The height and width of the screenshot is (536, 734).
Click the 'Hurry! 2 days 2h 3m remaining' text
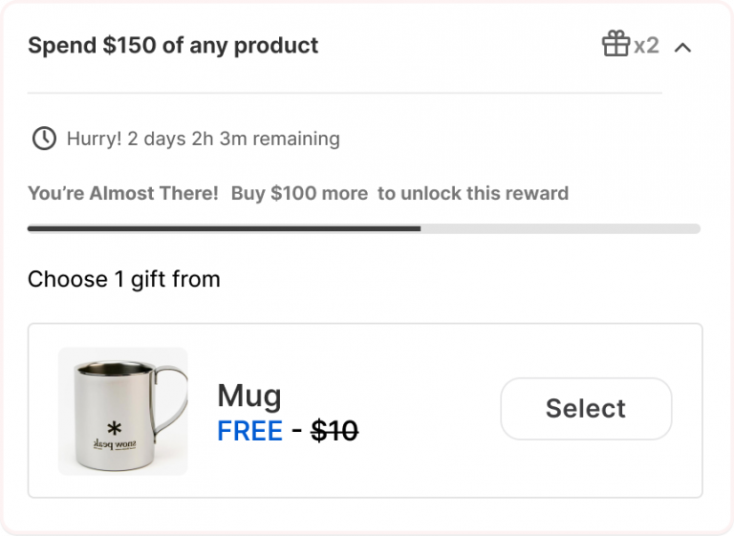pyautogui.click(x=203, y=139)
